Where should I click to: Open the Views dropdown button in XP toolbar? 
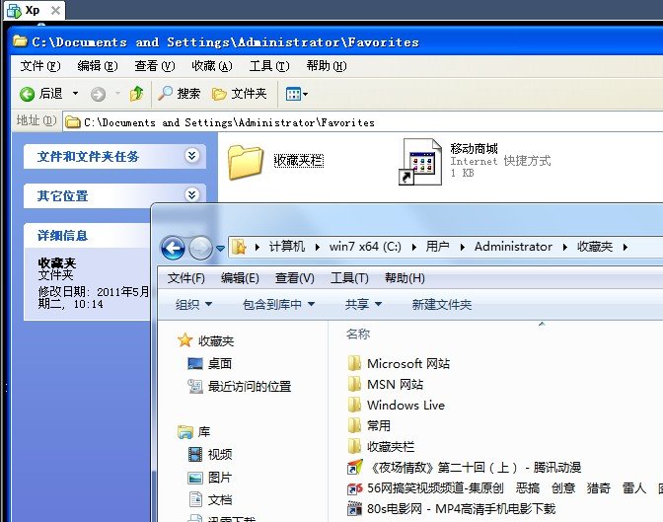coord(296,94)
